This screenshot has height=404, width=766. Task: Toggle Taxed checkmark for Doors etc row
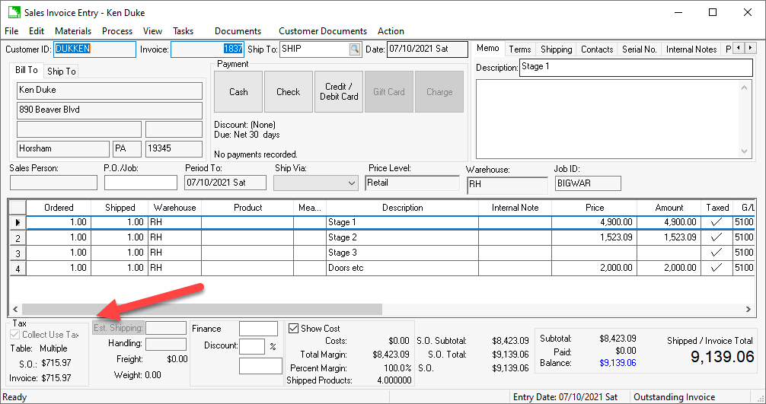coord(715,268)
